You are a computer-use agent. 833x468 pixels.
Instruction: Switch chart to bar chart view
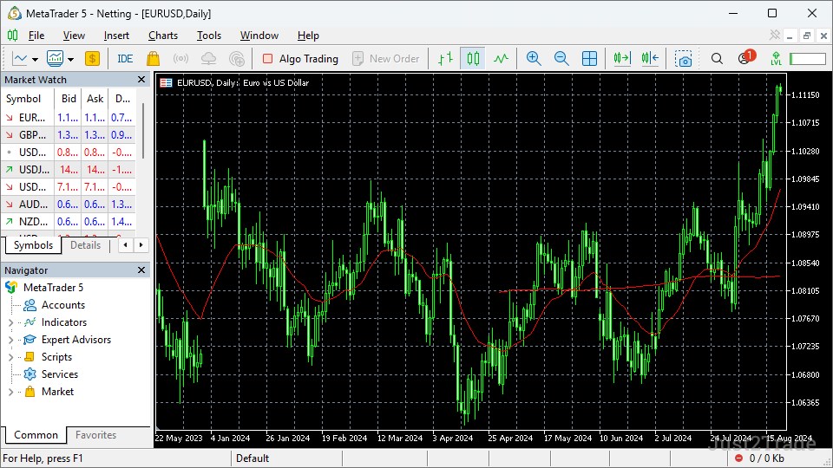click(x=445, y=58)
